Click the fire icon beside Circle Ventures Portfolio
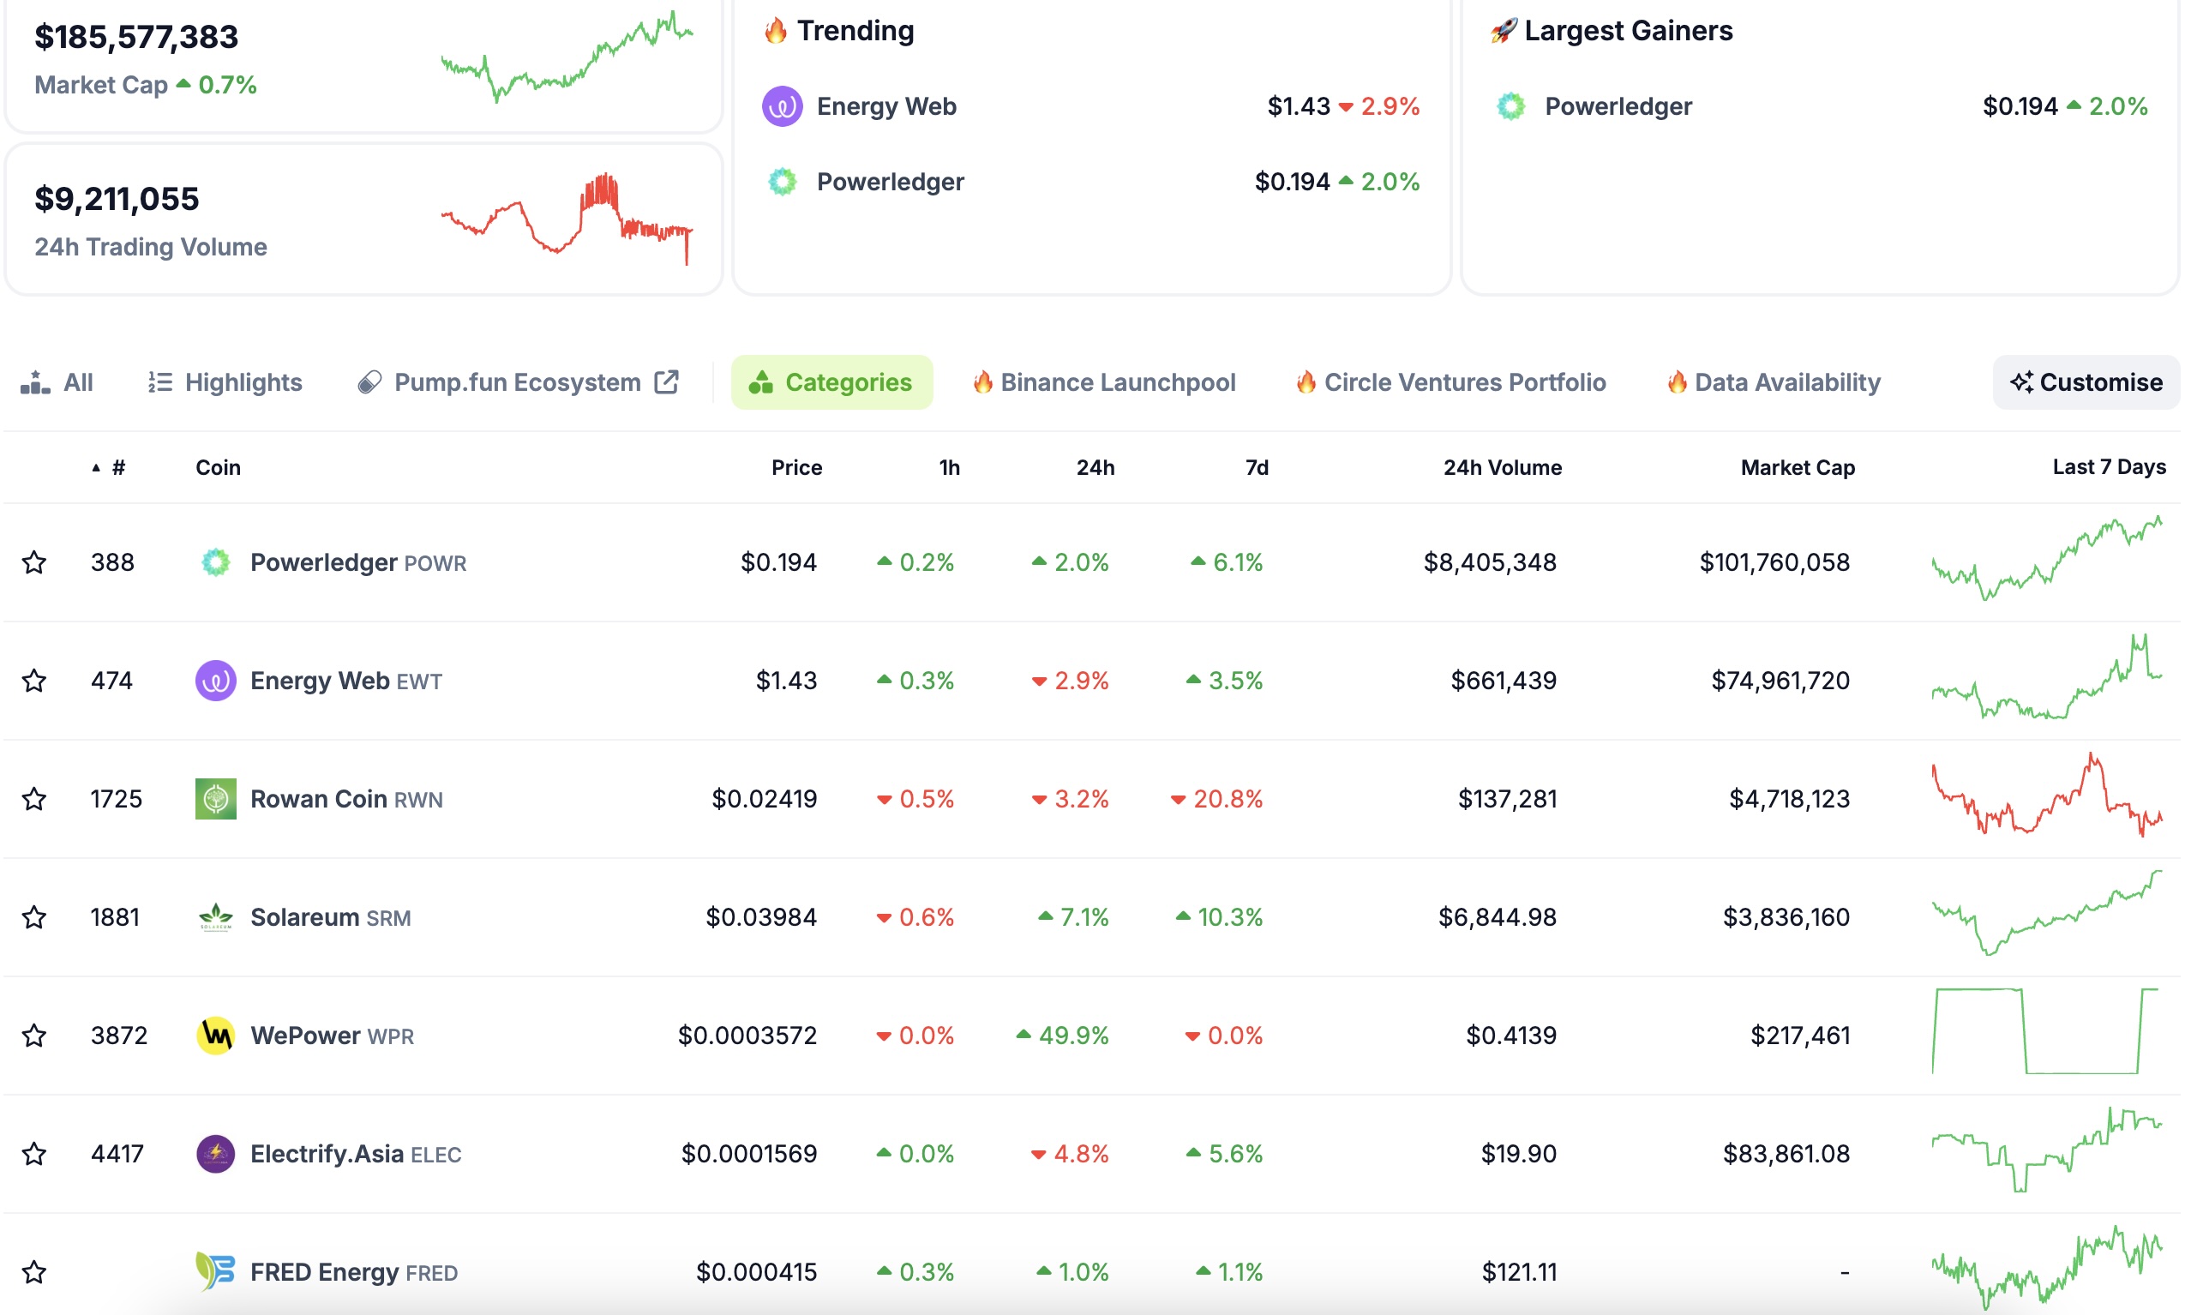This screenshot has width=2203, height=1315. click(x=1306, y=382)
